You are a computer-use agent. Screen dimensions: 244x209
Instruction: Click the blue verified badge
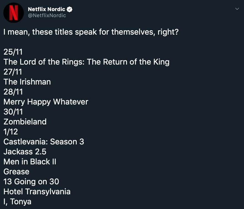(x=70, y=9)
